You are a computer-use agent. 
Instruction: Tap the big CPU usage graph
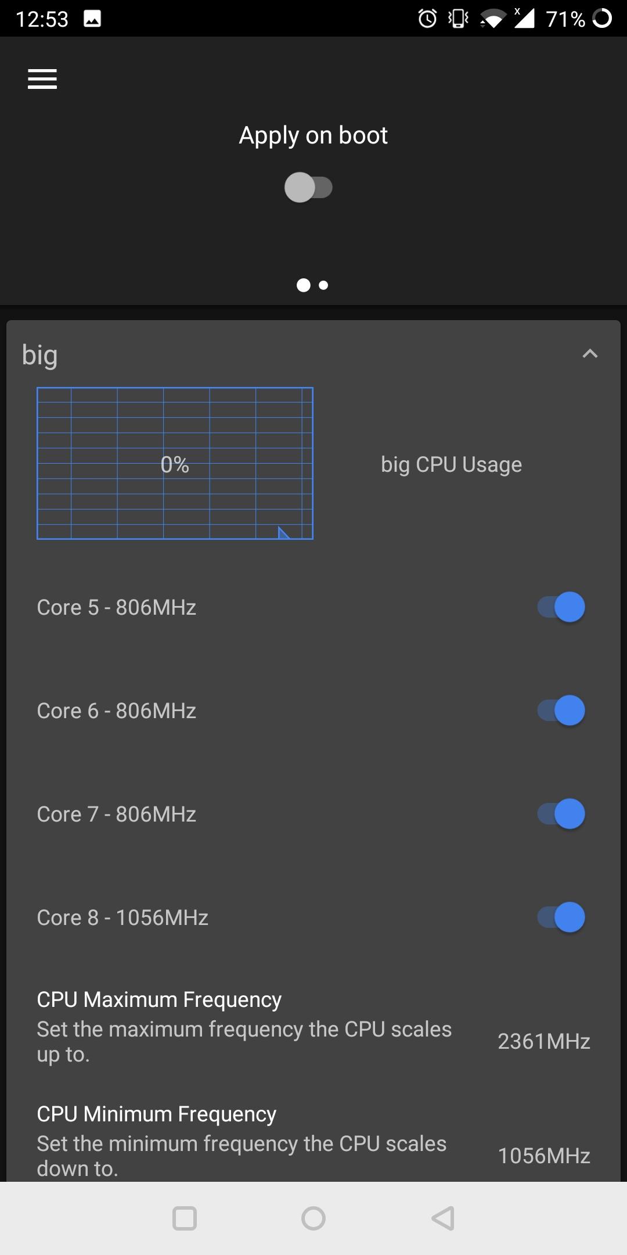point(175,463)
